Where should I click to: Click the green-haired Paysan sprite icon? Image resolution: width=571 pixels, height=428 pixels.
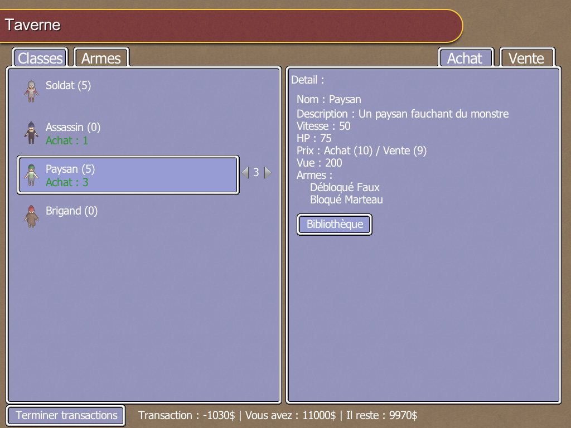(x=31, y=174)
